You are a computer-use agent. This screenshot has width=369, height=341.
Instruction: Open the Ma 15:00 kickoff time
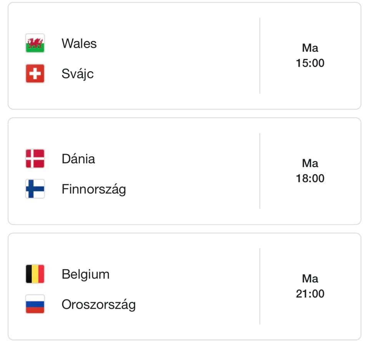pos(310,56)
